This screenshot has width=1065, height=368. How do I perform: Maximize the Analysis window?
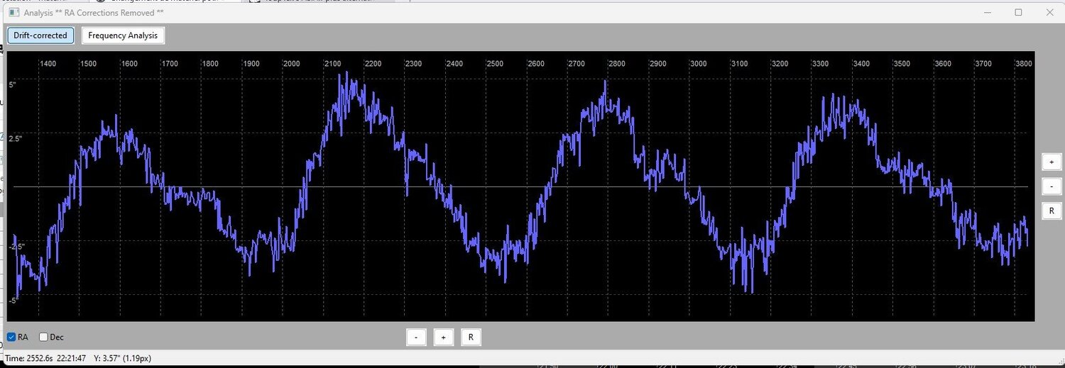tap(1018, 12)
